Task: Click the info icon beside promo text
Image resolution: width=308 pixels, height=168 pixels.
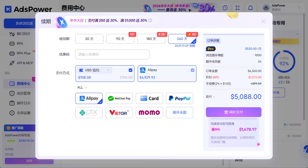Action: [x=150, y=20]
